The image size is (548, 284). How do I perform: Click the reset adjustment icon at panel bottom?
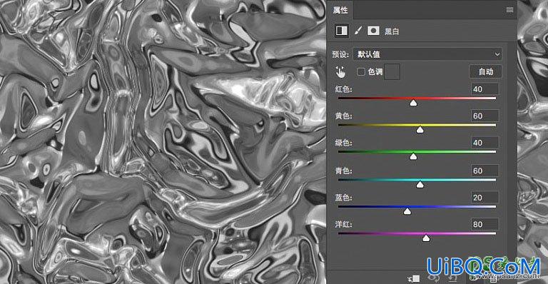click(452, 278)
